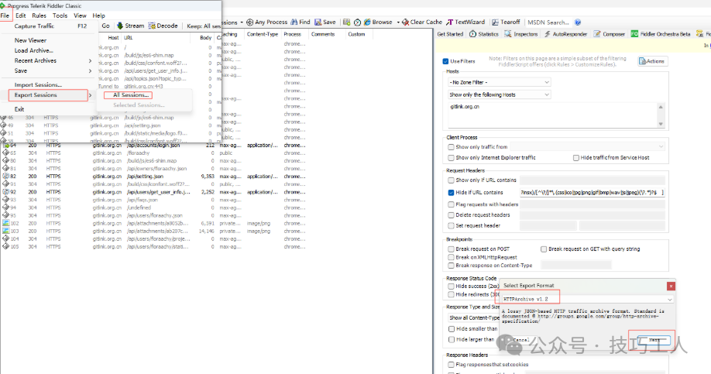Toggle the Use Filters checkbox

(x=445, y=61)
